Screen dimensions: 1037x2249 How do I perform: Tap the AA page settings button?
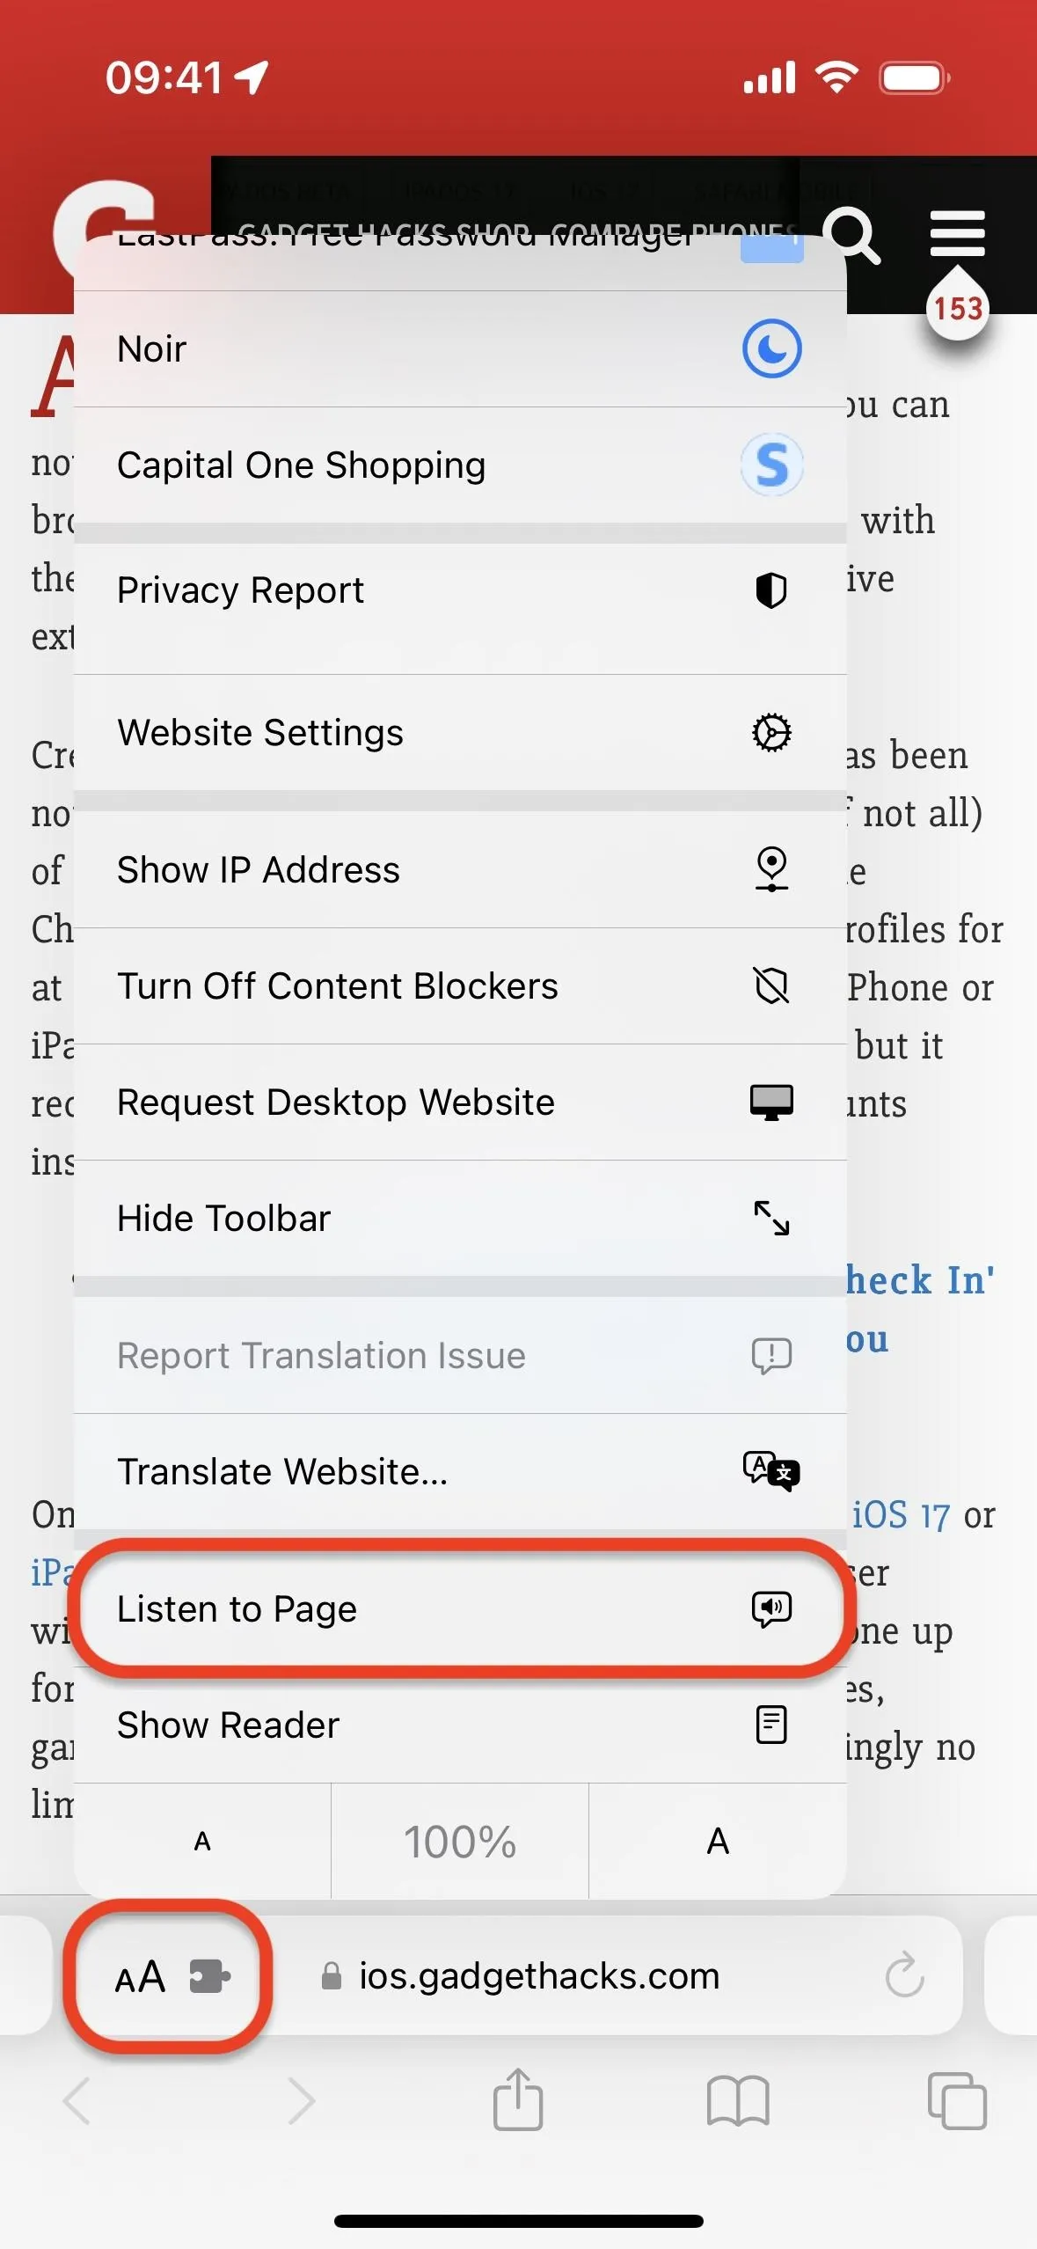(x=140, y=1977)
